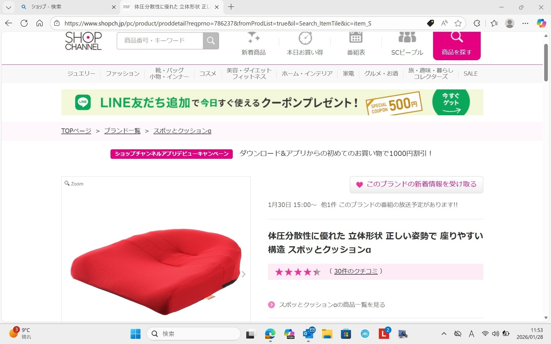Open the vertical tabs chevron dropdown

[x=8, y=7]
